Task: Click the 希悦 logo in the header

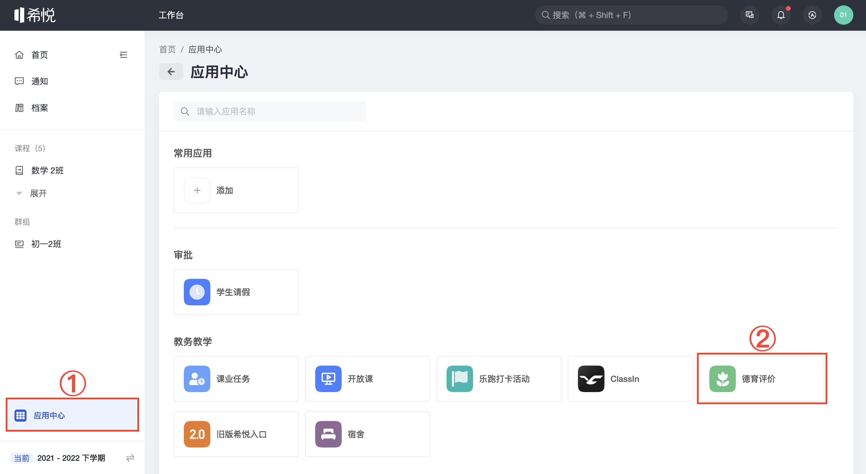Action: coord(35,15)
